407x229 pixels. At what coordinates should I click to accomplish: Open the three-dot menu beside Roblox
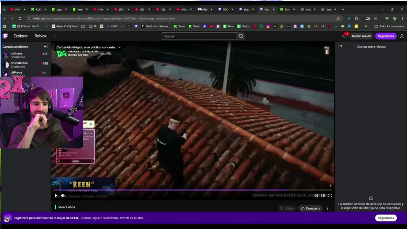click(55, 36)
